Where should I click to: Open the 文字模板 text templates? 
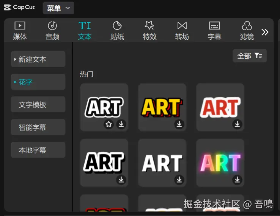[x=38, y=104]
